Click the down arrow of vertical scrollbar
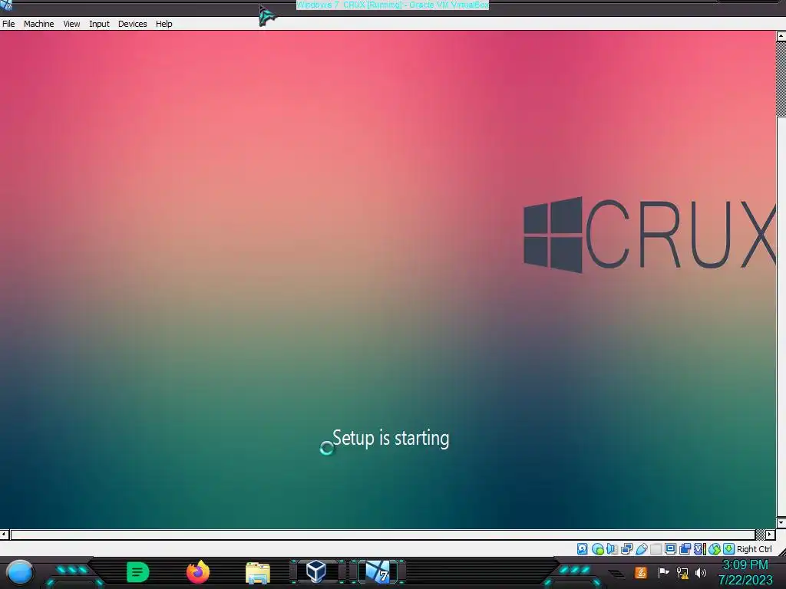This screenshot has width=786, height=589. pyautogui.click(x=781, y=523)
